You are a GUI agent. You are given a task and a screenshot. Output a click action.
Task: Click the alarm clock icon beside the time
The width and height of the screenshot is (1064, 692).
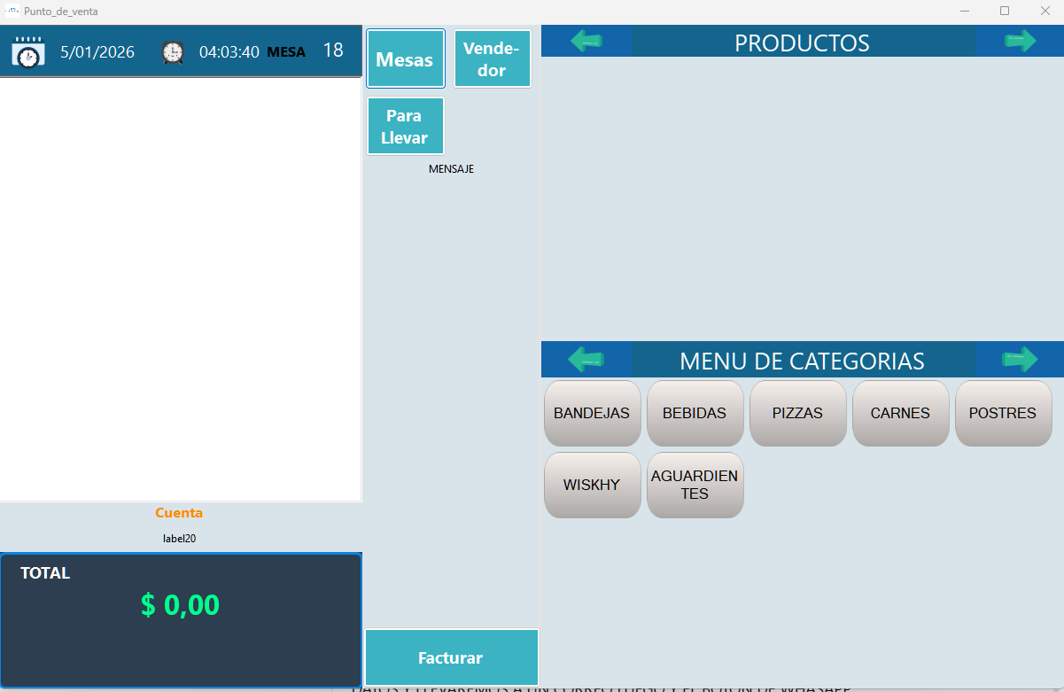pos(173,52)
